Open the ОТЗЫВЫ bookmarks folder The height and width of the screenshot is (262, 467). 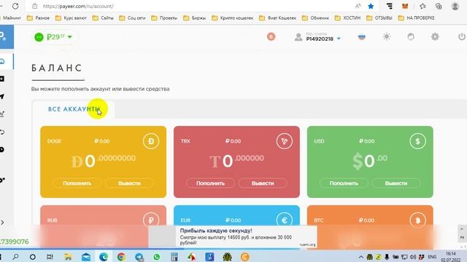(x=379, y=17)
